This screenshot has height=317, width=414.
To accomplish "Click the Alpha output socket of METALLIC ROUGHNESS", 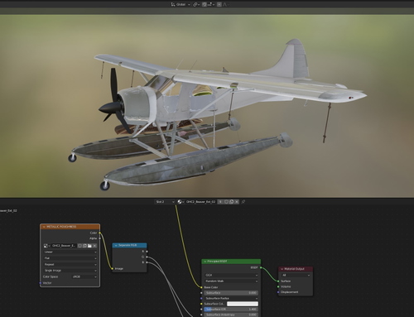I will click(x=100, y=238).
